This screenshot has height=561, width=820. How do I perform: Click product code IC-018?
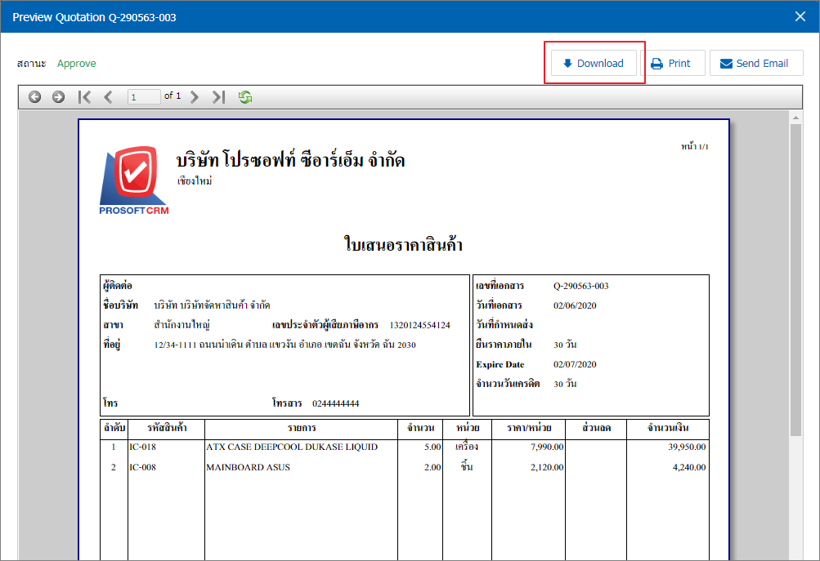coord(143,447)
